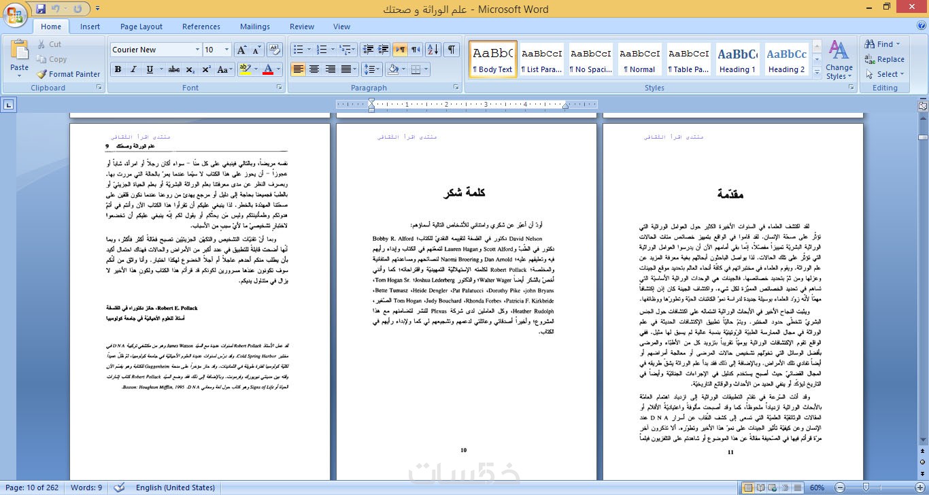Open the Change Styles menu
The image size is (929, 495).
(839, 61)
